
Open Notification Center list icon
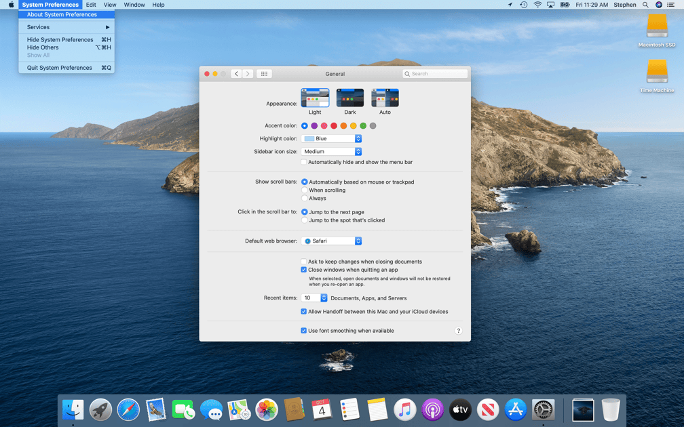click(x=671, y=5)
